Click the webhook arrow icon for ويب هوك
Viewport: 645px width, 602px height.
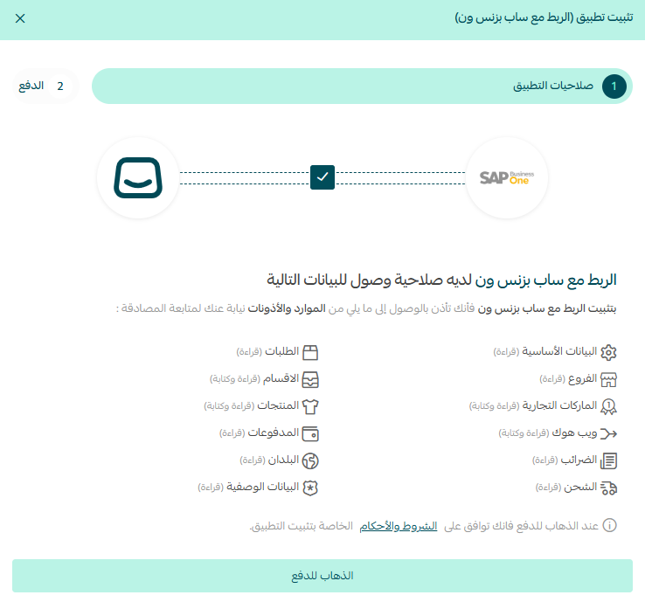click(x=608, y=433)
